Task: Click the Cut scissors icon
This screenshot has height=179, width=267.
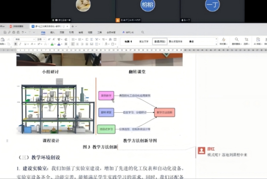Action: [9, 39]
